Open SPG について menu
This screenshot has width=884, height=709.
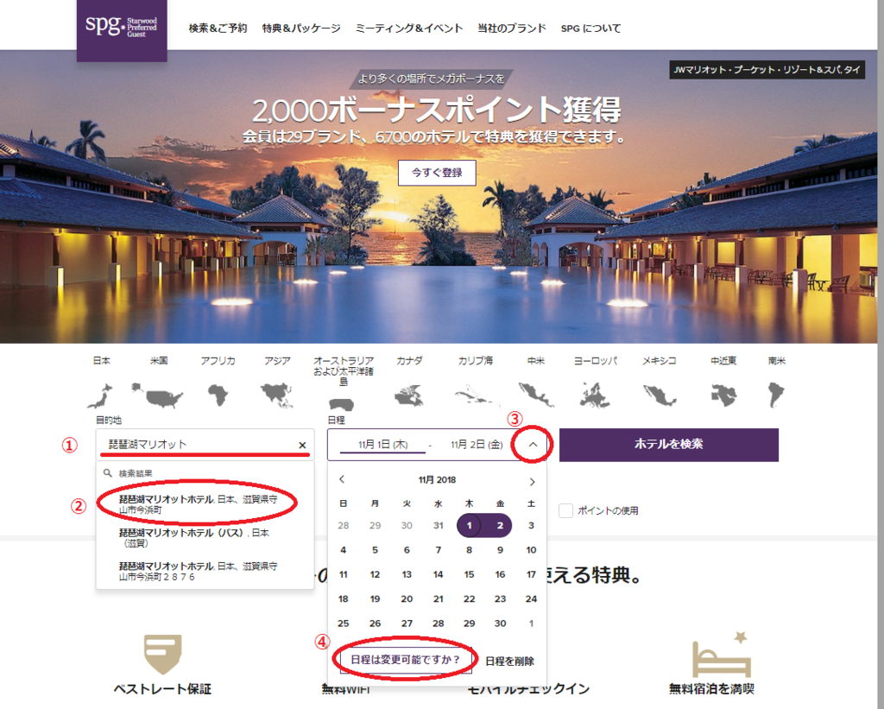[590, 28]
